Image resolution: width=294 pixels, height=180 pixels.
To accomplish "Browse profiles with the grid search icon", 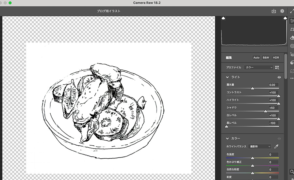I will pyautogui.click(x=277, y=67).
